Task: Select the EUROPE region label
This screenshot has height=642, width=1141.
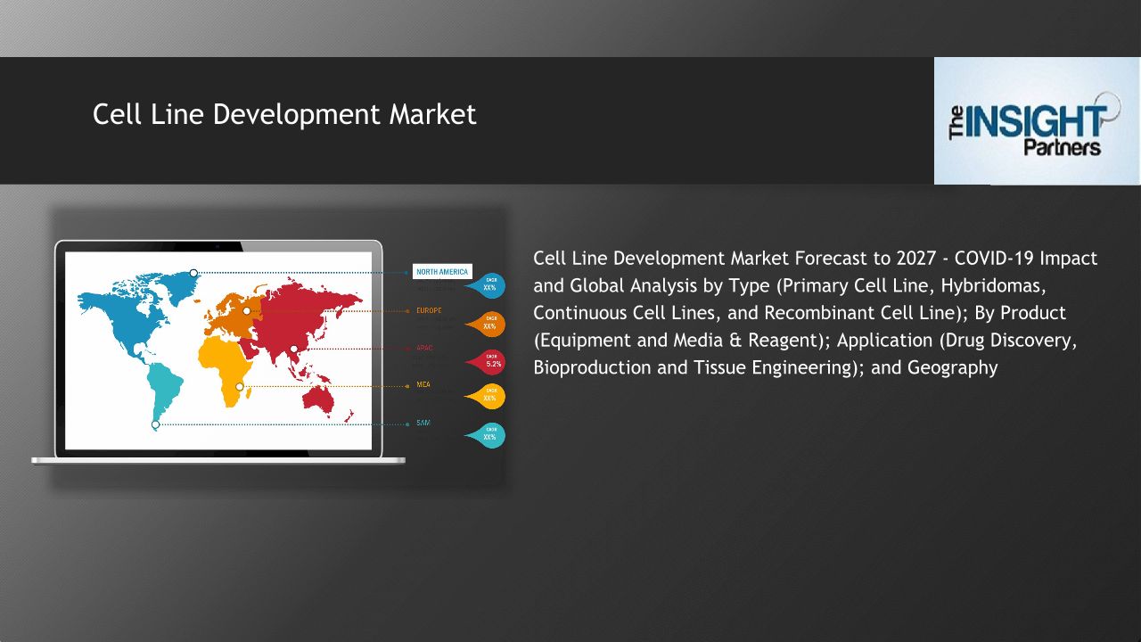Action: coord(429,310)
